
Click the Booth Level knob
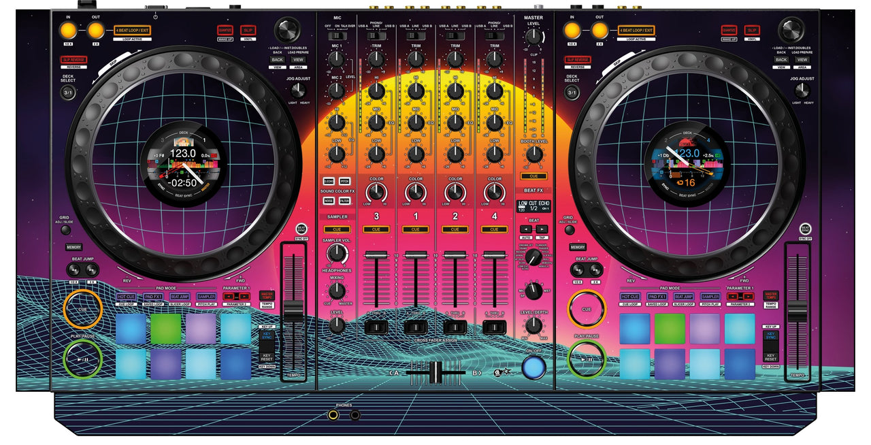pyautogui.click(x=534, y=154)
